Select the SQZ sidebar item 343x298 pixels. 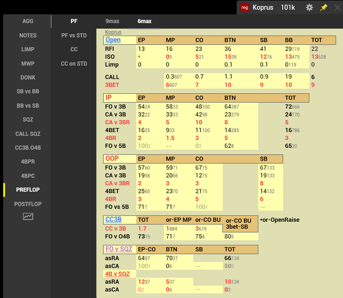point(28,120)
